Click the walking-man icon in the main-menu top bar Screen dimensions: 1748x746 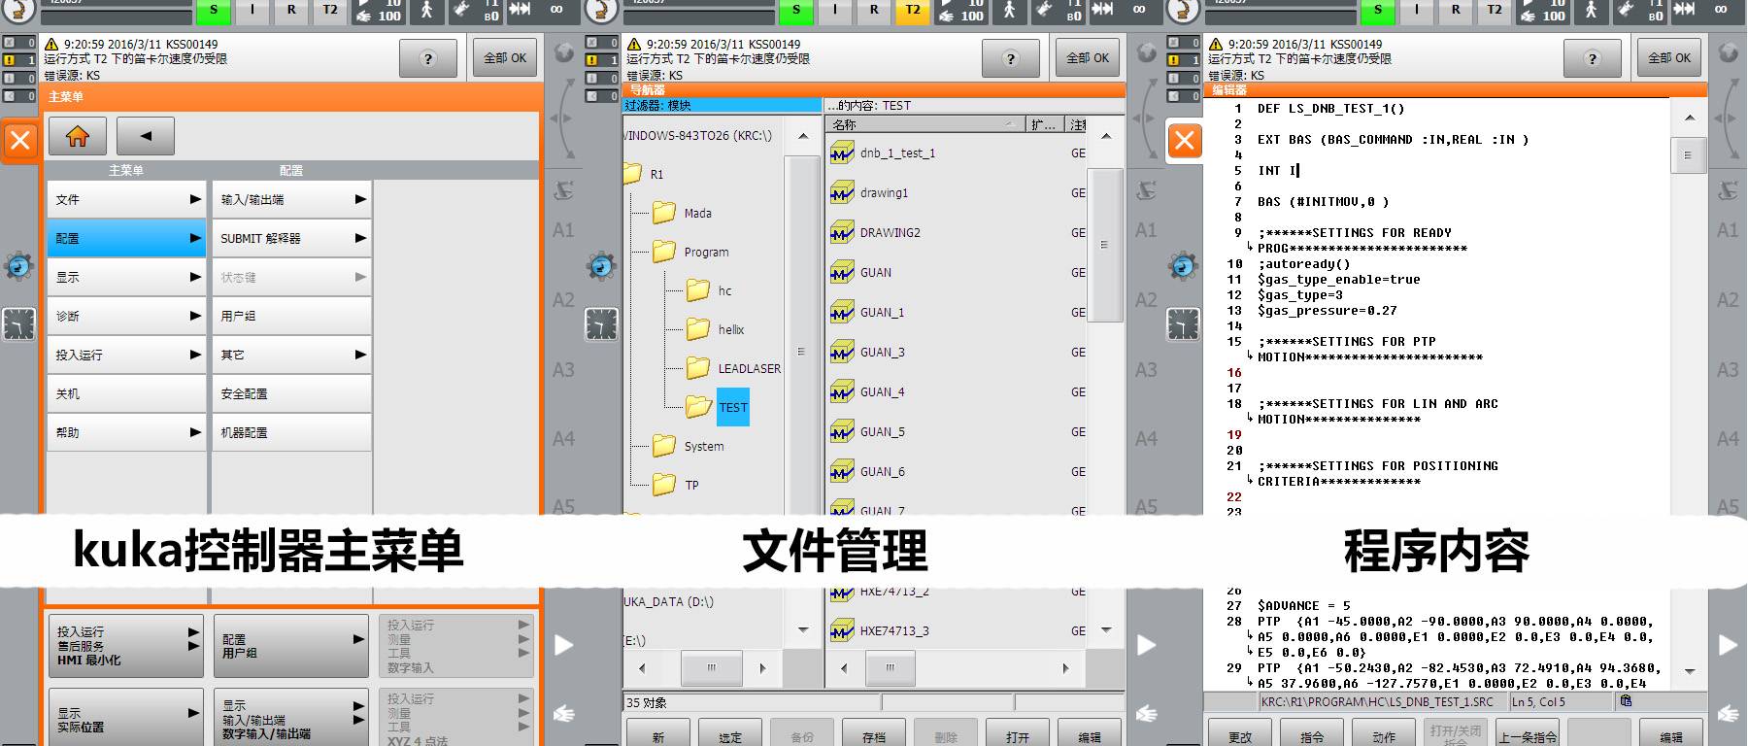pyautogui.click(x=426, y=11)
